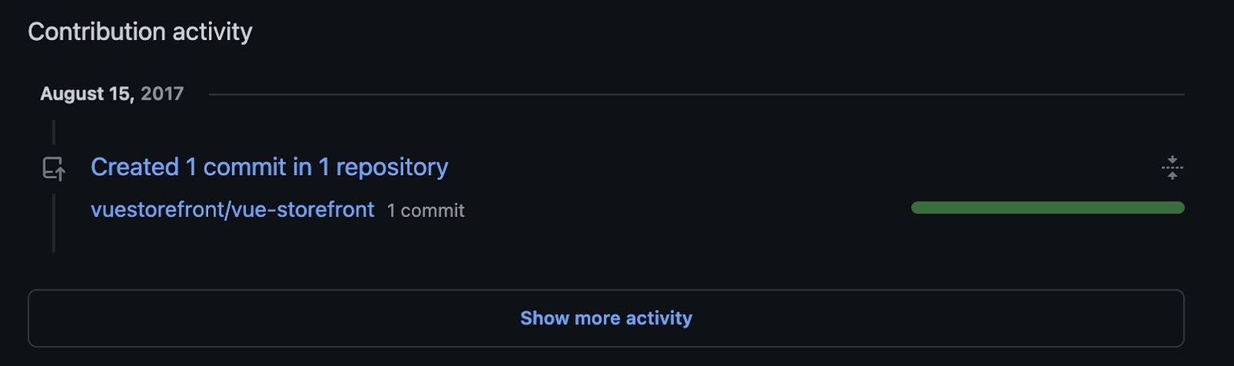Click the August 15 date label
1234x366 pixels.
pyautogui.click(x=88, y=94)
